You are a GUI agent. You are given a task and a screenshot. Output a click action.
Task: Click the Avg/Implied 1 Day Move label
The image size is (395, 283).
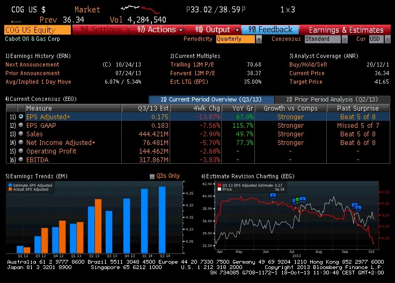[38, 82]
